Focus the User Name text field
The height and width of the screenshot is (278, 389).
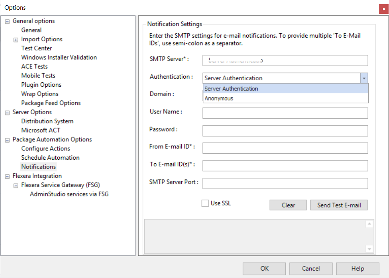285,113
